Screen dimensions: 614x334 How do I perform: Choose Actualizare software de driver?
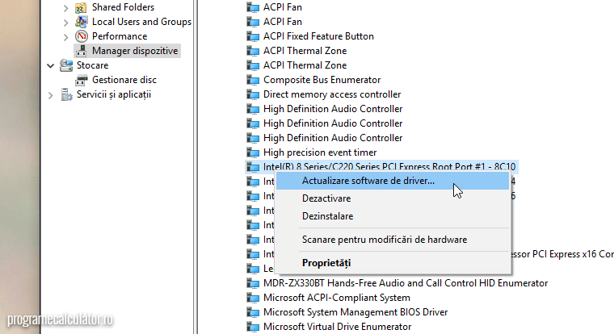368,181
